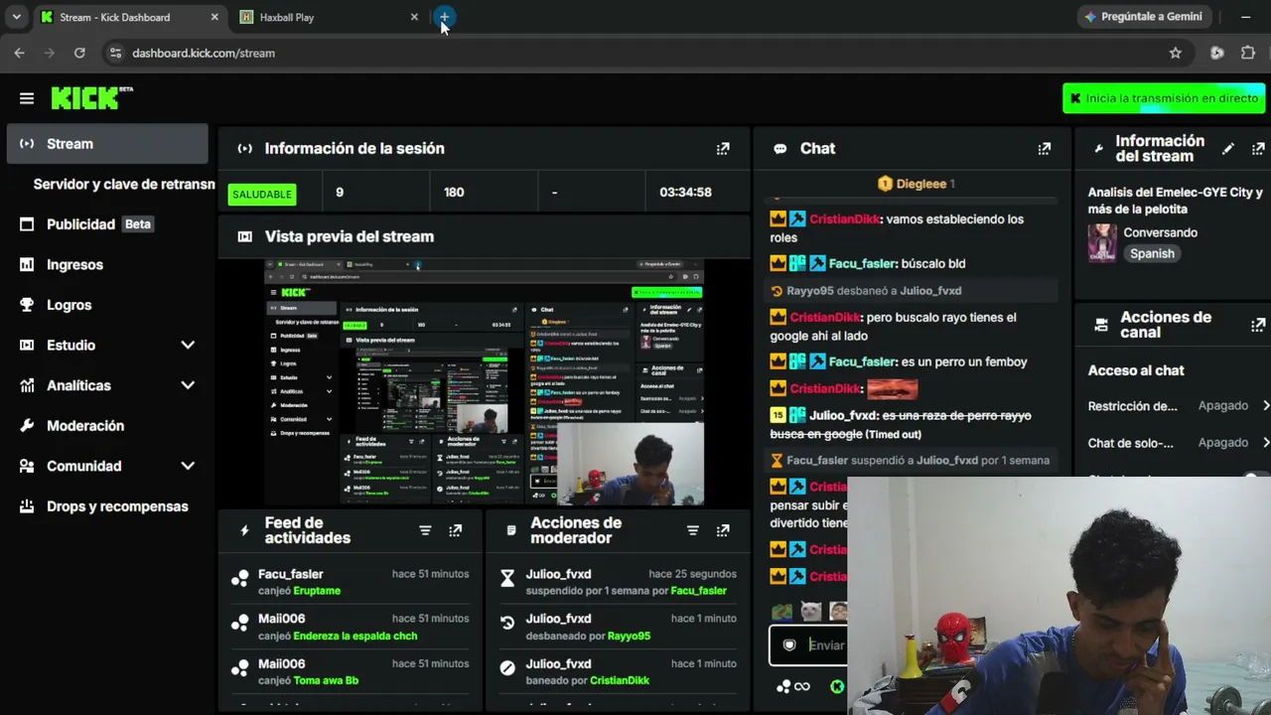
Task: Click Facu_fasler link in the suspension action
Action: coord(699,591)
